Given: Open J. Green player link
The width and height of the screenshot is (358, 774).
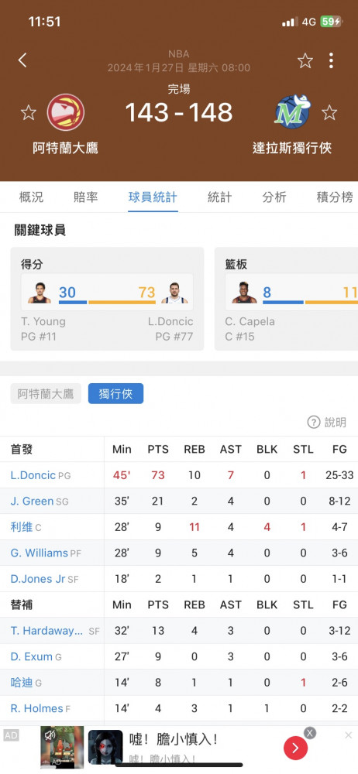Looking at the screenshot, I should 32,501.
